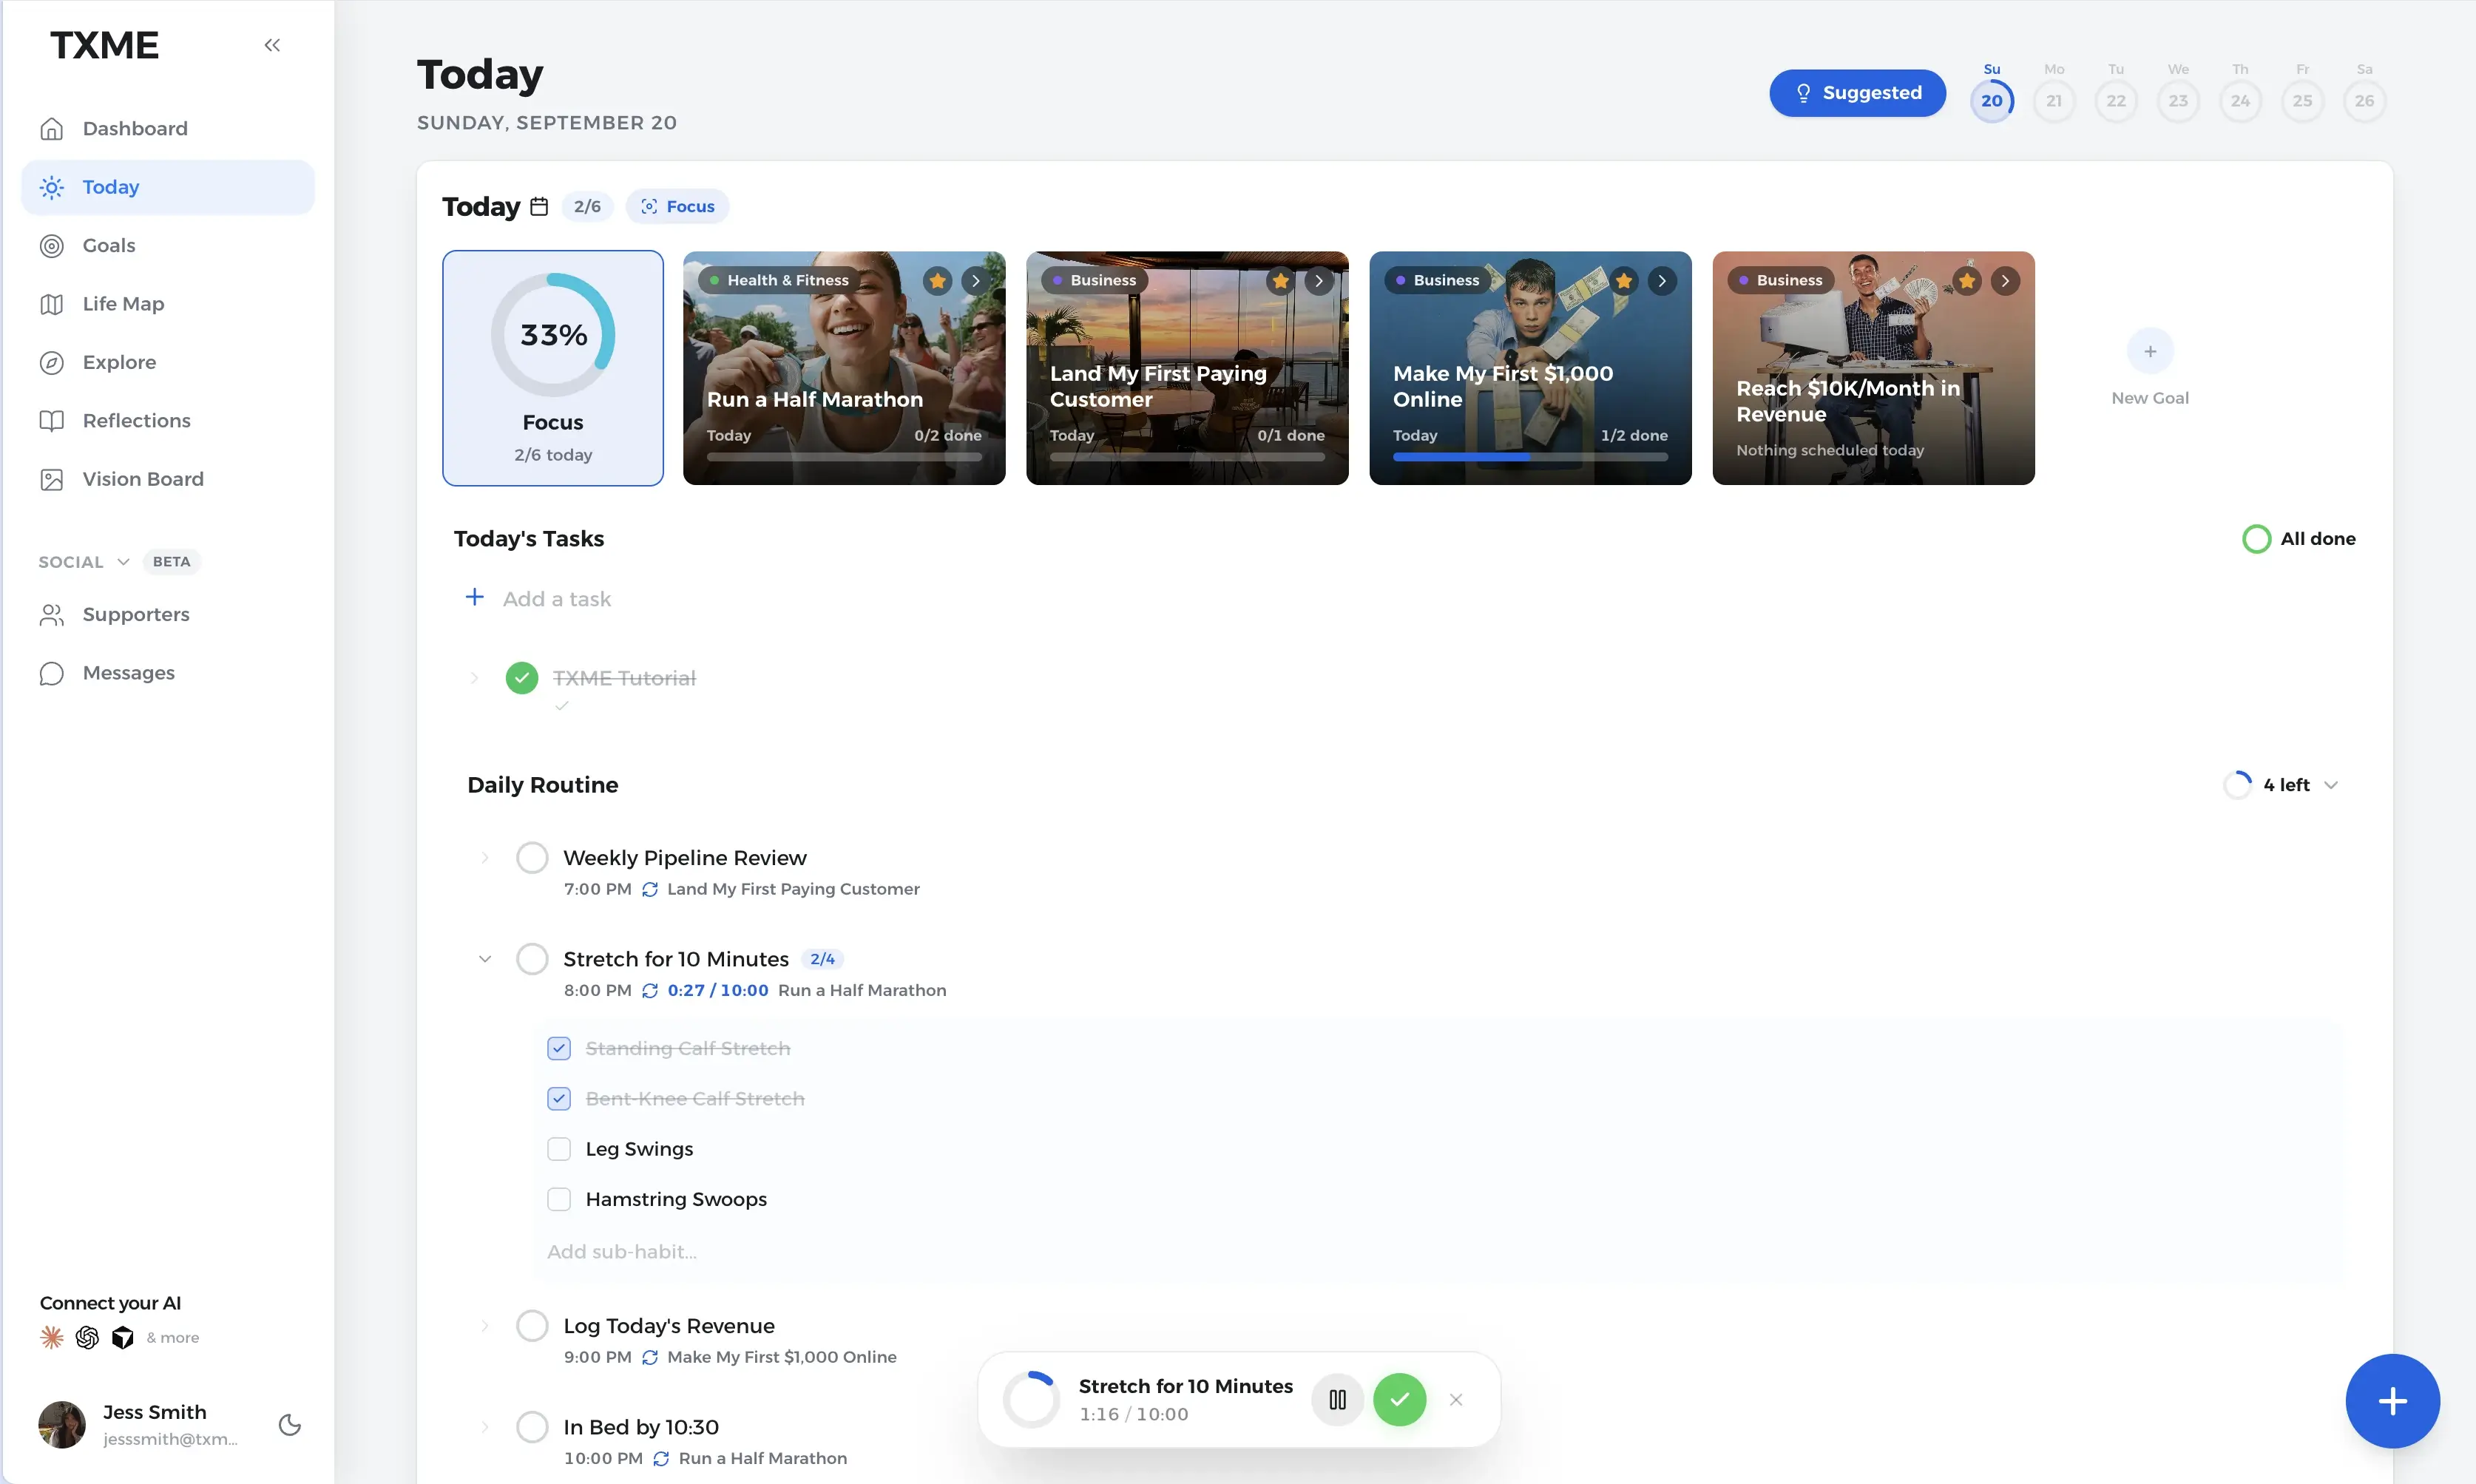This screenshot has height=1484, width=2476.
Task: Collapse the SOCIAL section chevron
Action: (123, 561)
